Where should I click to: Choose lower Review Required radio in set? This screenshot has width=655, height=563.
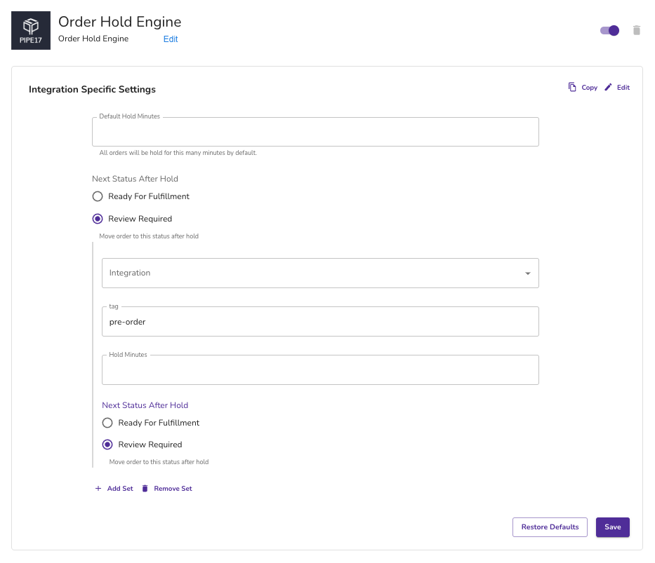tap(107, 445)
